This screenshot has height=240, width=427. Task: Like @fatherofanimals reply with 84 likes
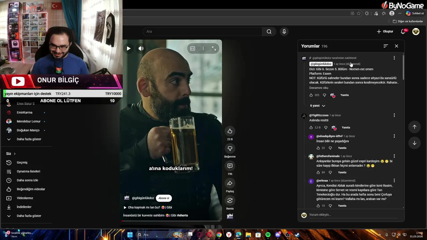(318, 172)
